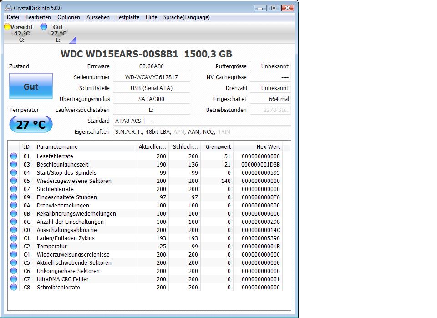Click hex value 0000000008E6

(x=260, y=197)
